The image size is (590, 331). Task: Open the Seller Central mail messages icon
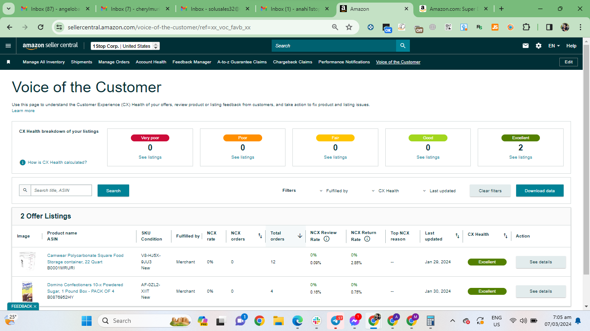tap(526, 46)
